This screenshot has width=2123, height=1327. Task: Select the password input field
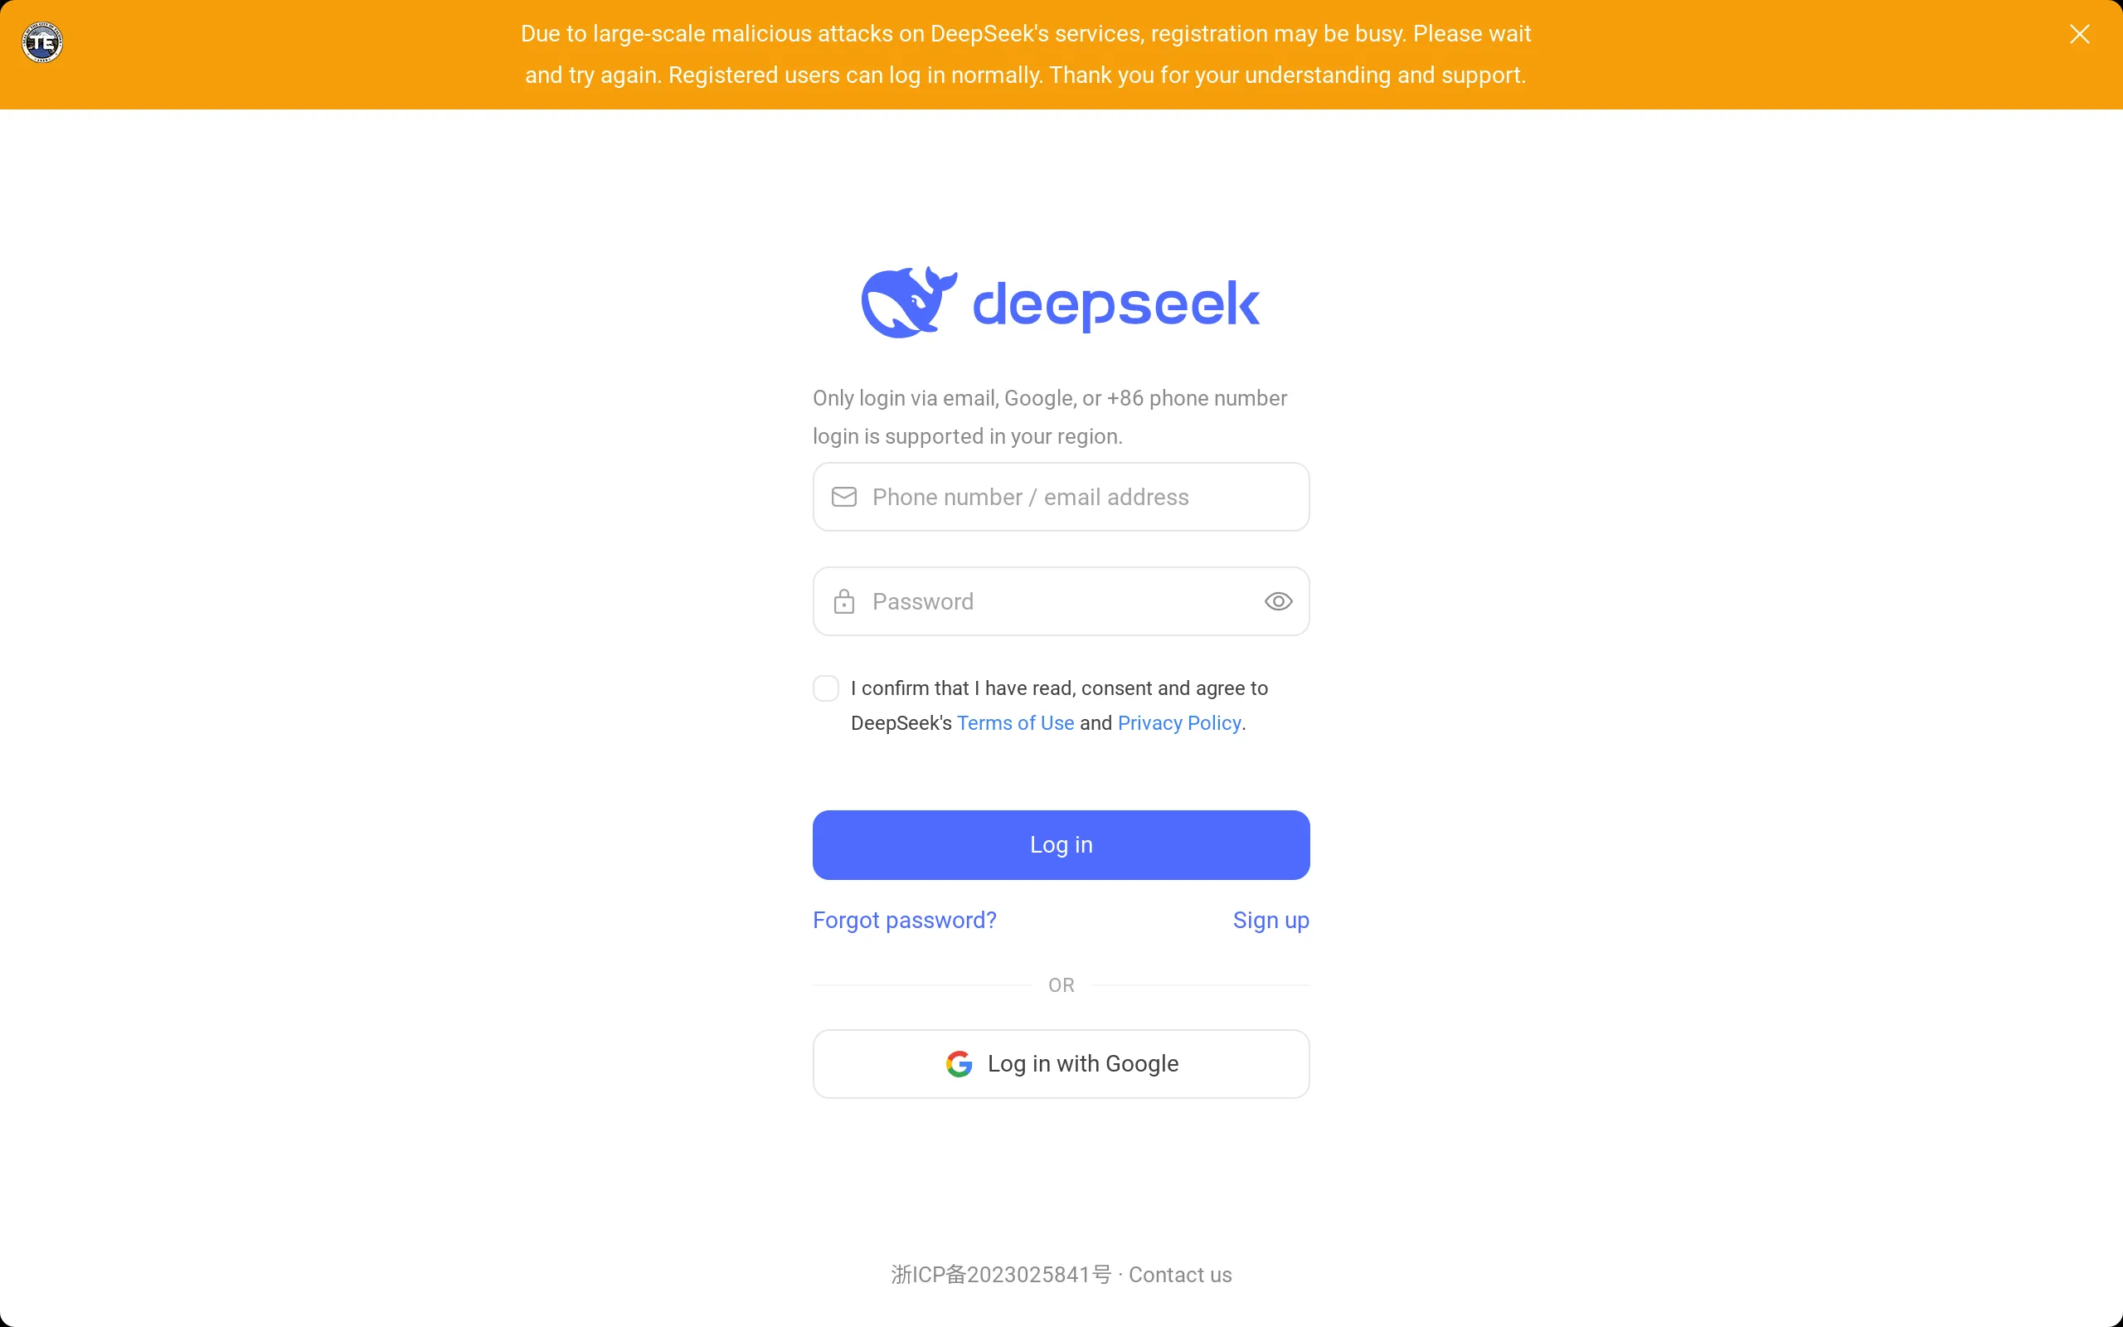1061,600
